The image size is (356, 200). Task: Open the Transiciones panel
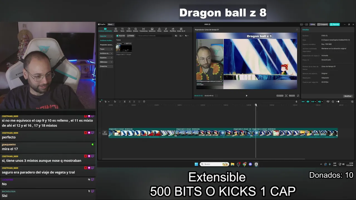[x=144, y=29]
